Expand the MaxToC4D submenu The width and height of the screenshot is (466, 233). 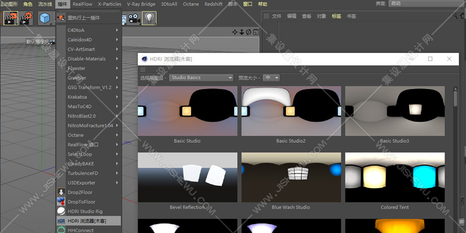[x=89, y=107]
